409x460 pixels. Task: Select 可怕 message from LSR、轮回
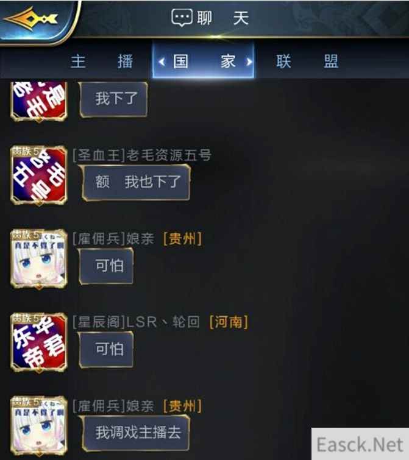tap(107, 349)
